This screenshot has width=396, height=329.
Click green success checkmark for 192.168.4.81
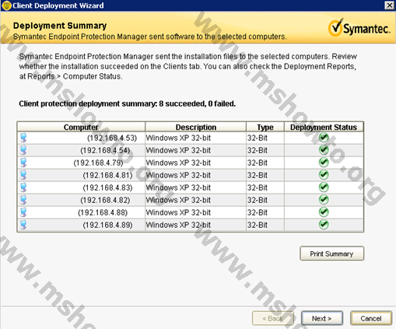(324, 175)
